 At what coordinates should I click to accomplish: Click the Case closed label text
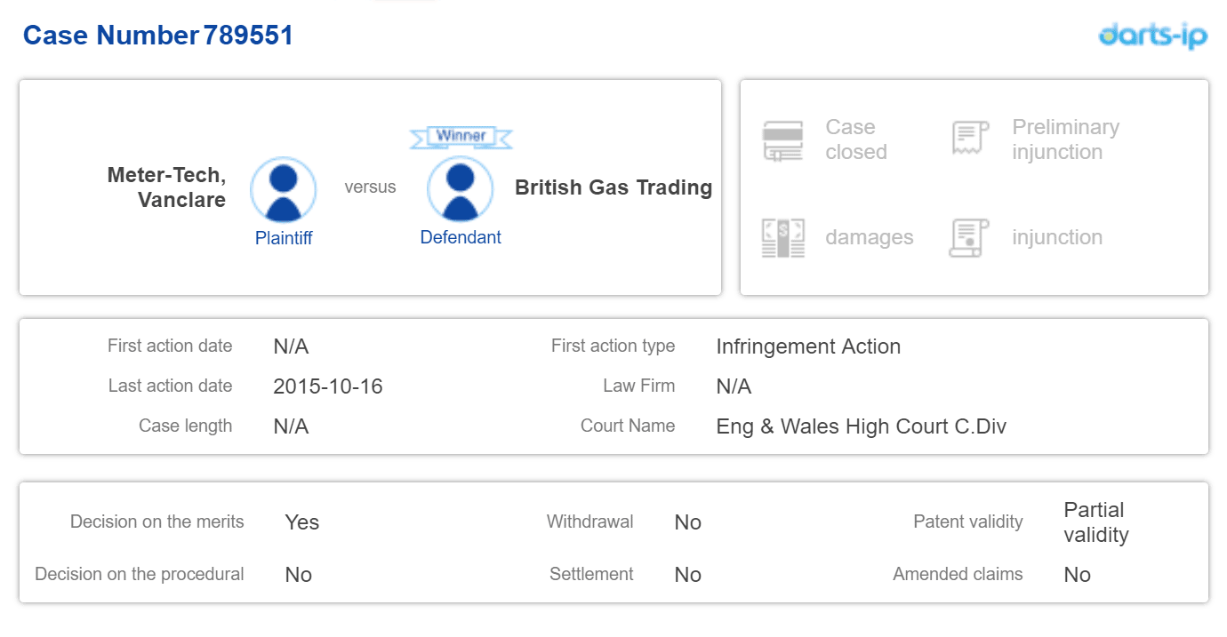point(855,139)
